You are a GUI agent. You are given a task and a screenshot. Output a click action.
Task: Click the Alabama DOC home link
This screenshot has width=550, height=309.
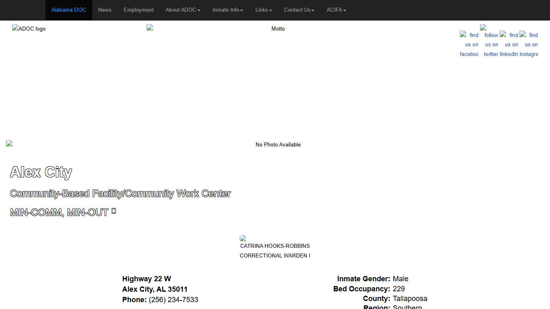[68, 10]
